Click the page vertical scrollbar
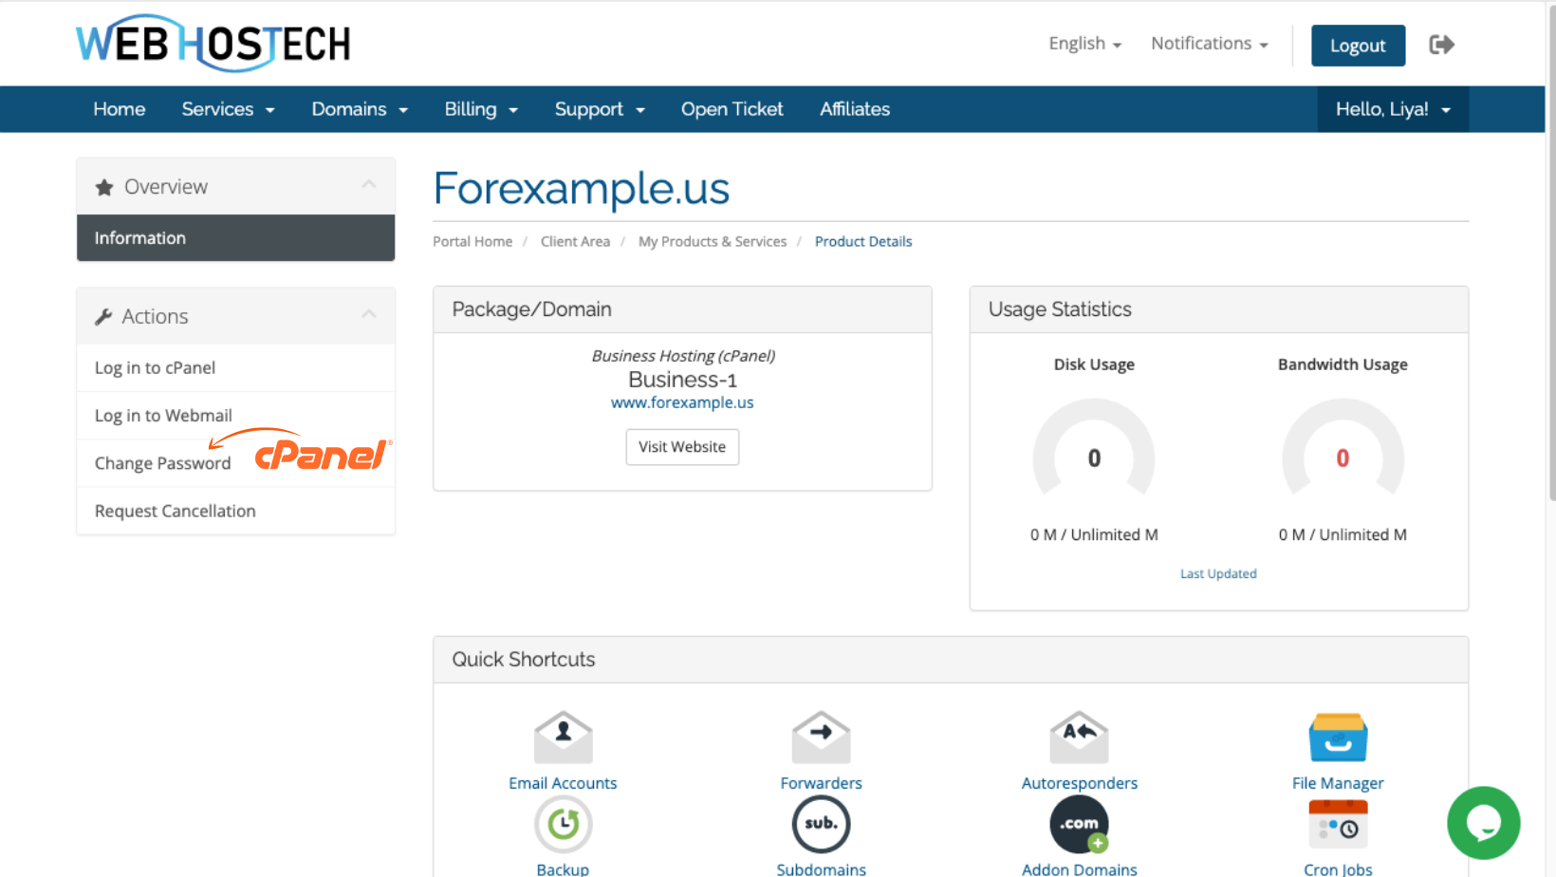The image size is (1556, 877). pos(1551,252)
